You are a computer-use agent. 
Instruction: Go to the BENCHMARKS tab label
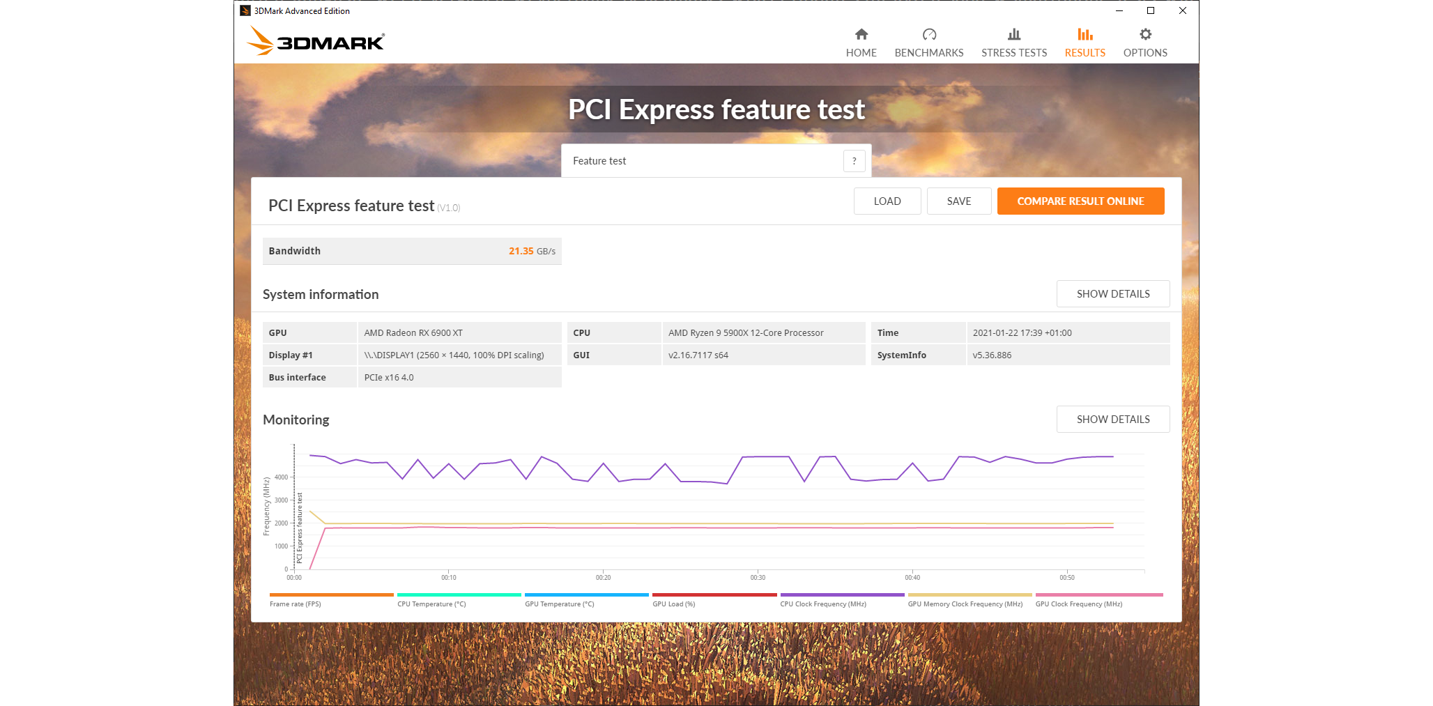click(x=929, y=53)
